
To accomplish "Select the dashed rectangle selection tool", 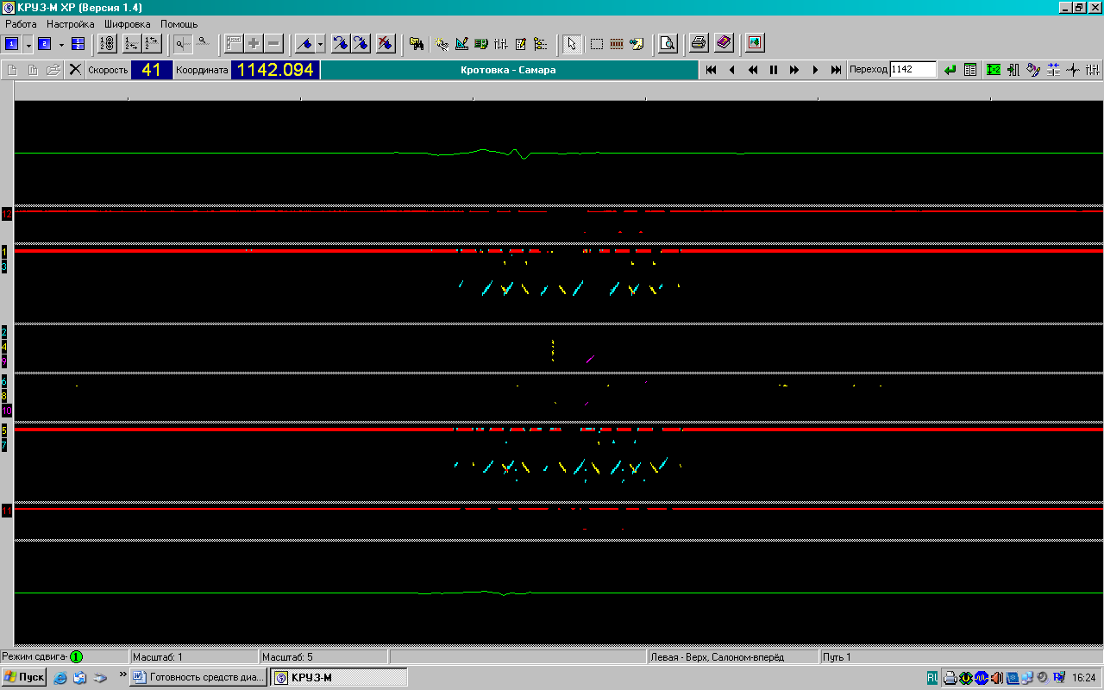I will coord(596,43).
